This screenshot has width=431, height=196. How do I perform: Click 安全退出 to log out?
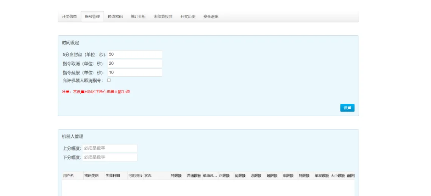coord(211,17)
